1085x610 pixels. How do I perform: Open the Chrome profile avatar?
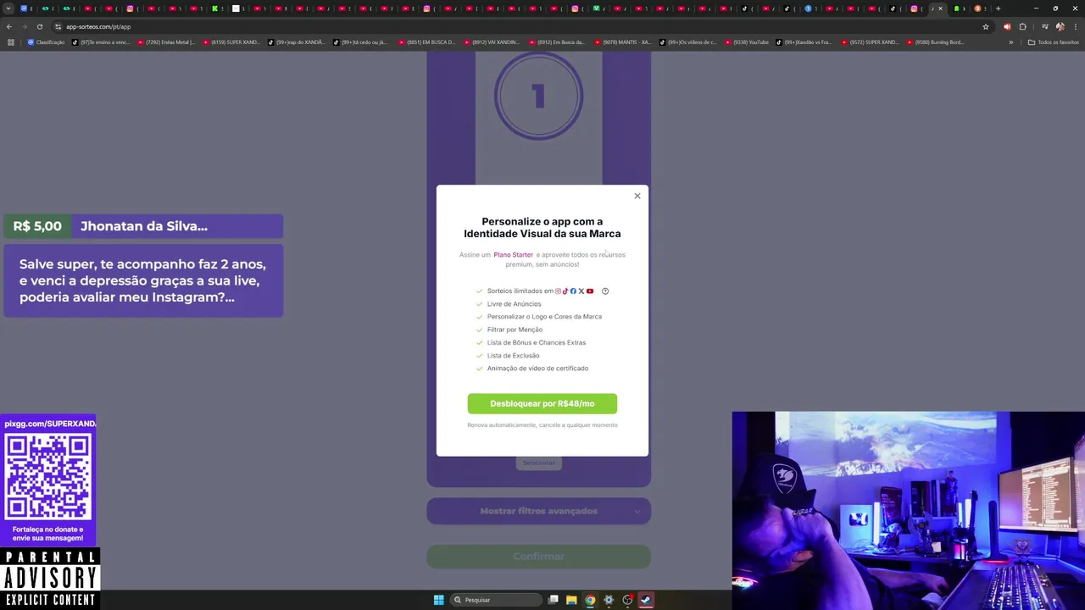click(1060, 26)
